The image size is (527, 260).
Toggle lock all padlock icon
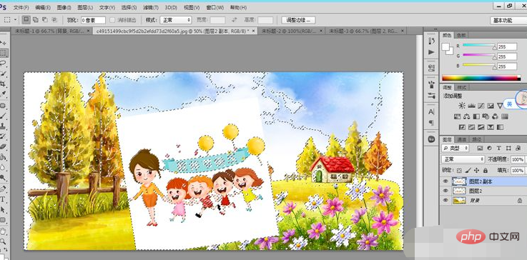point(486,171)
